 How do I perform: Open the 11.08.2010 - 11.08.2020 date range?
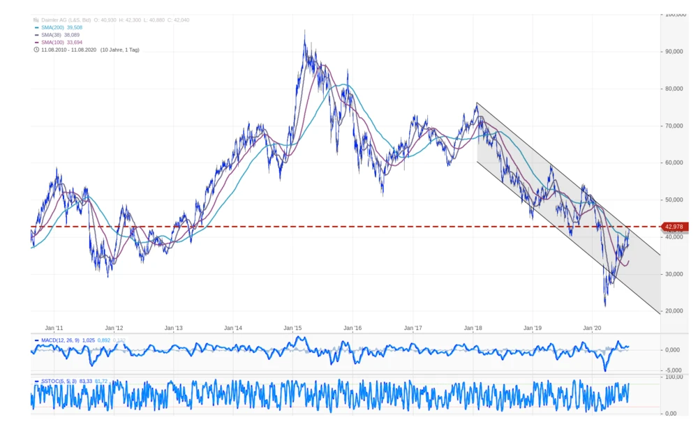pyautogui.click(x=68, y=50)
